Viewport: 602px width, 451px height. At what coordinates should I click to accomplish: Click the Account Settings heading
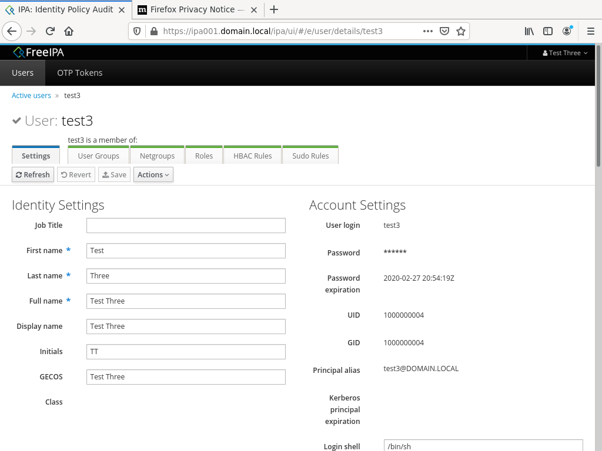click(357, 205)
